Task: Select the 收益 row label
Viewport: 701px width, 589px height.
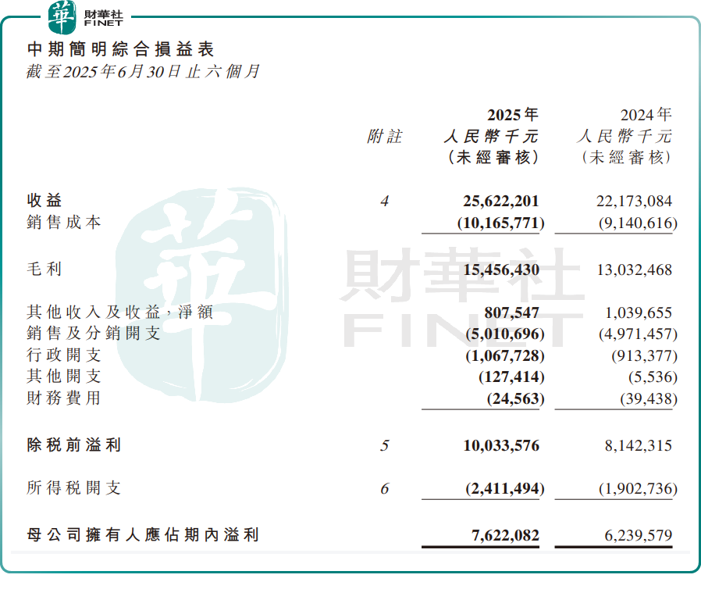Action: click(44, 200)
